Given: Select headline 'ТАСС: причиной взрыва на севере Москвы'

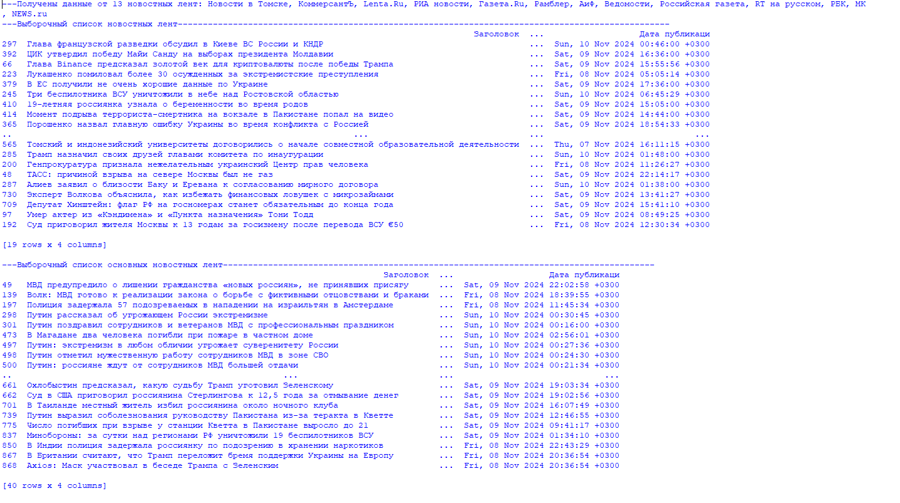Looking at the screenshot, I should [x=150, y=174].
